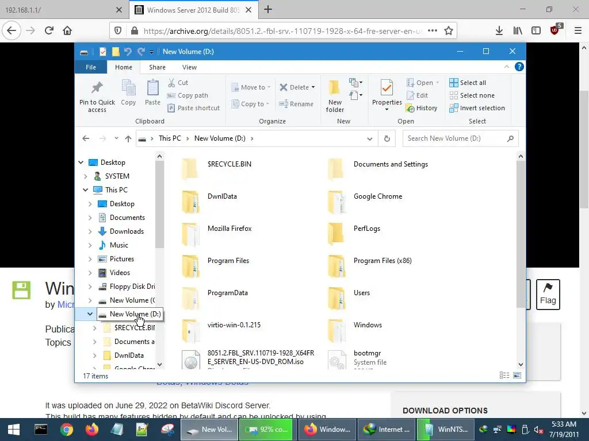
Task: Click Pin to Quick access icon
Action: coord(97,88)
